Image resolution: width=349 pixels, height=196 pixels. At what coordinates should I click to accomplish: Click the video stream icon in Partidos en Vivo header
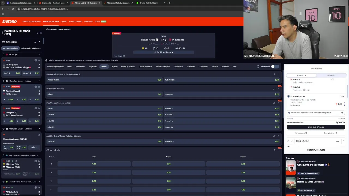(x=41, y=33)
